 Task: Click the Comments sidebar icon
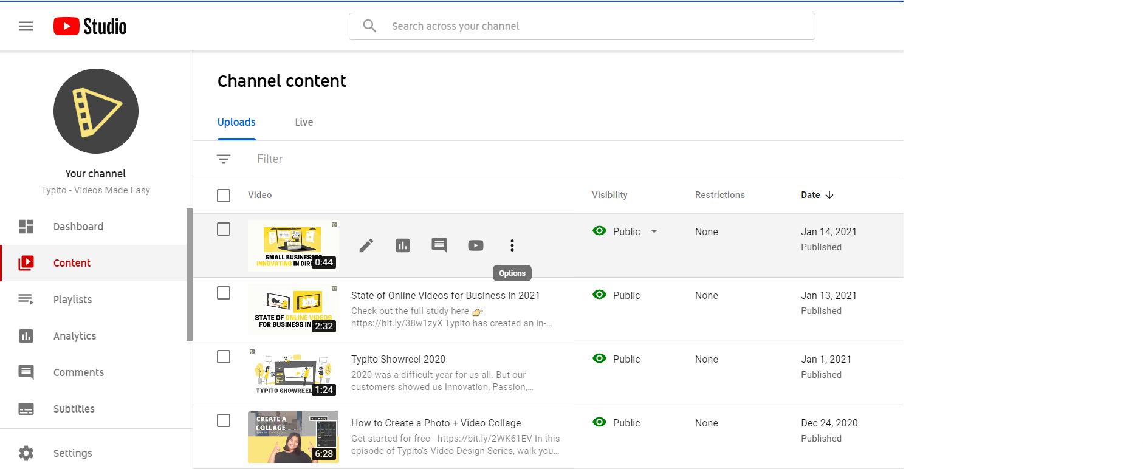26,372
